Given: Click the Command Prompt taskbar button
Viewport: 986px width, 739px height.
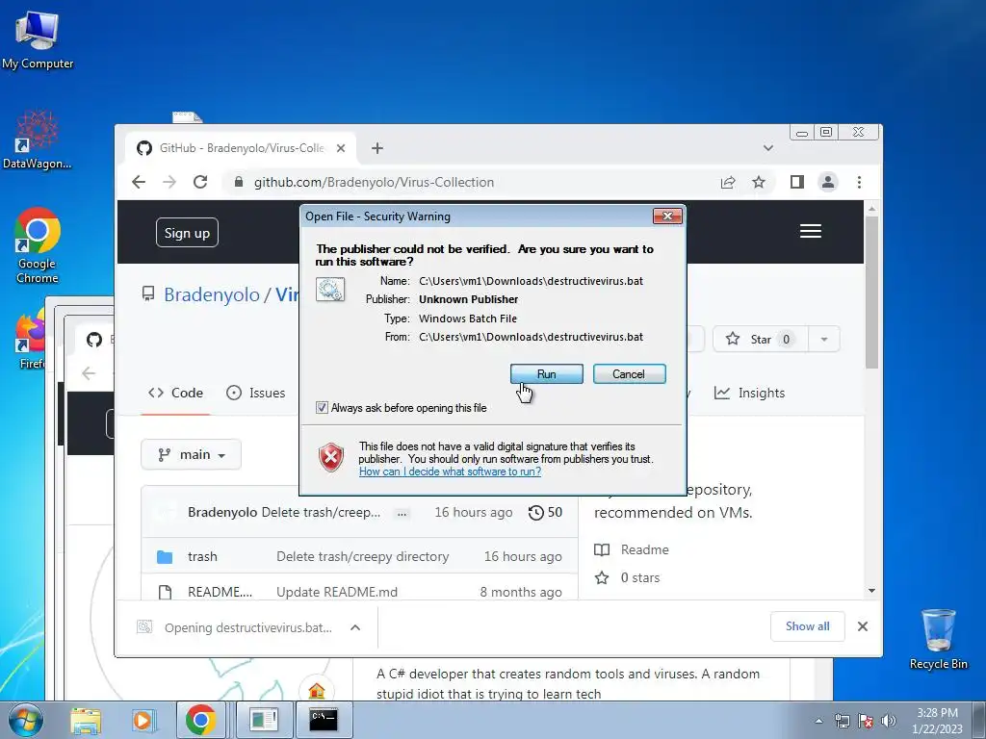Looking at the screenshot, I should tap(324, 720).
